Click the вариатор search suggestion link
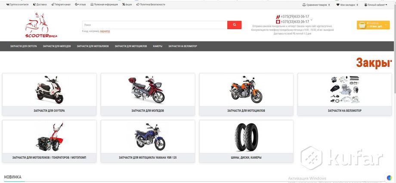This screenshot has width=396, height=183. tap(105, 31)
